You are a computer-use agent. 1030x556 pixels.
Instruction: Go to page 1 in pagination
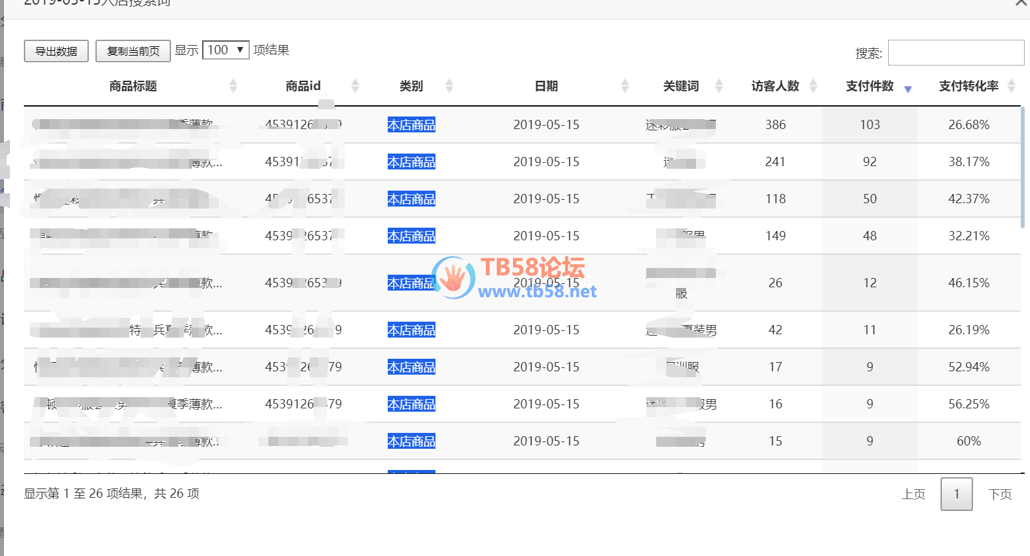tap(956, 494)
